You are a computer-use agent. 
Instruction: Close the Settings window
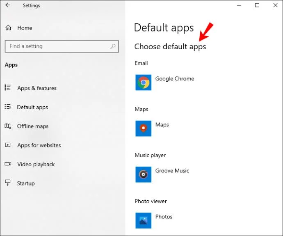[276, 5]
